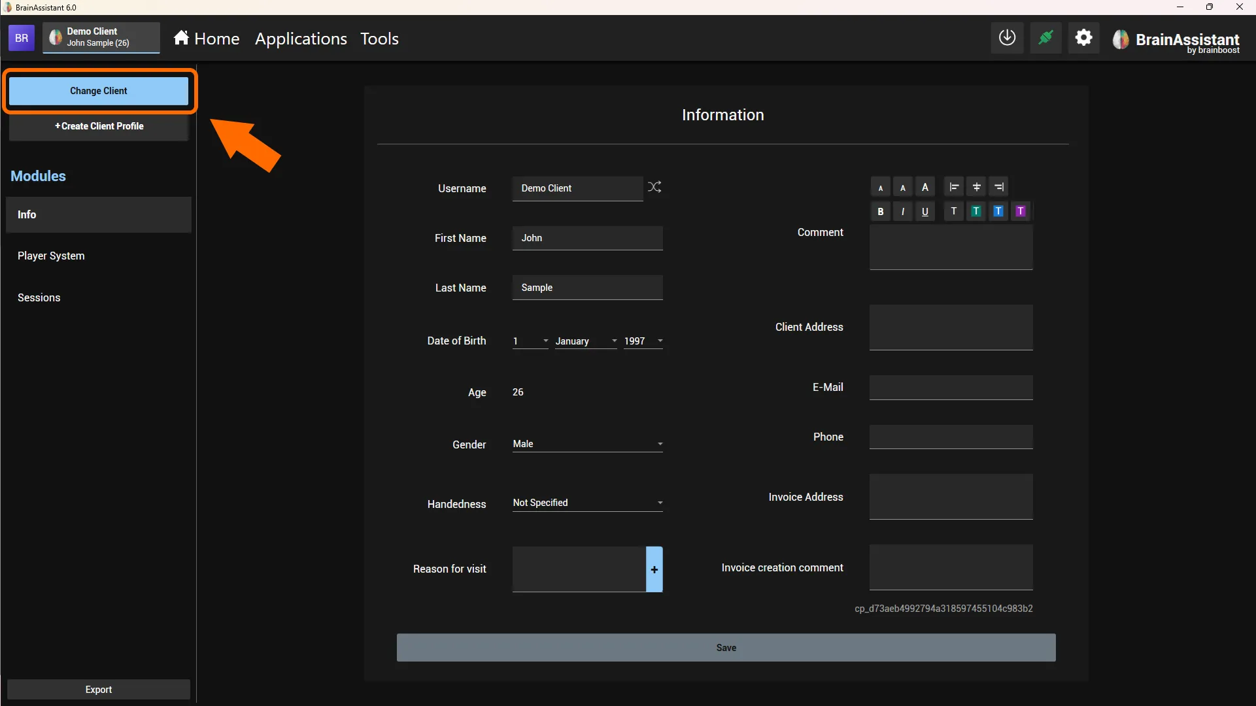
Task: Toggle italic formatting for comment
Action: pyautogui.click(x=903, y=211)
